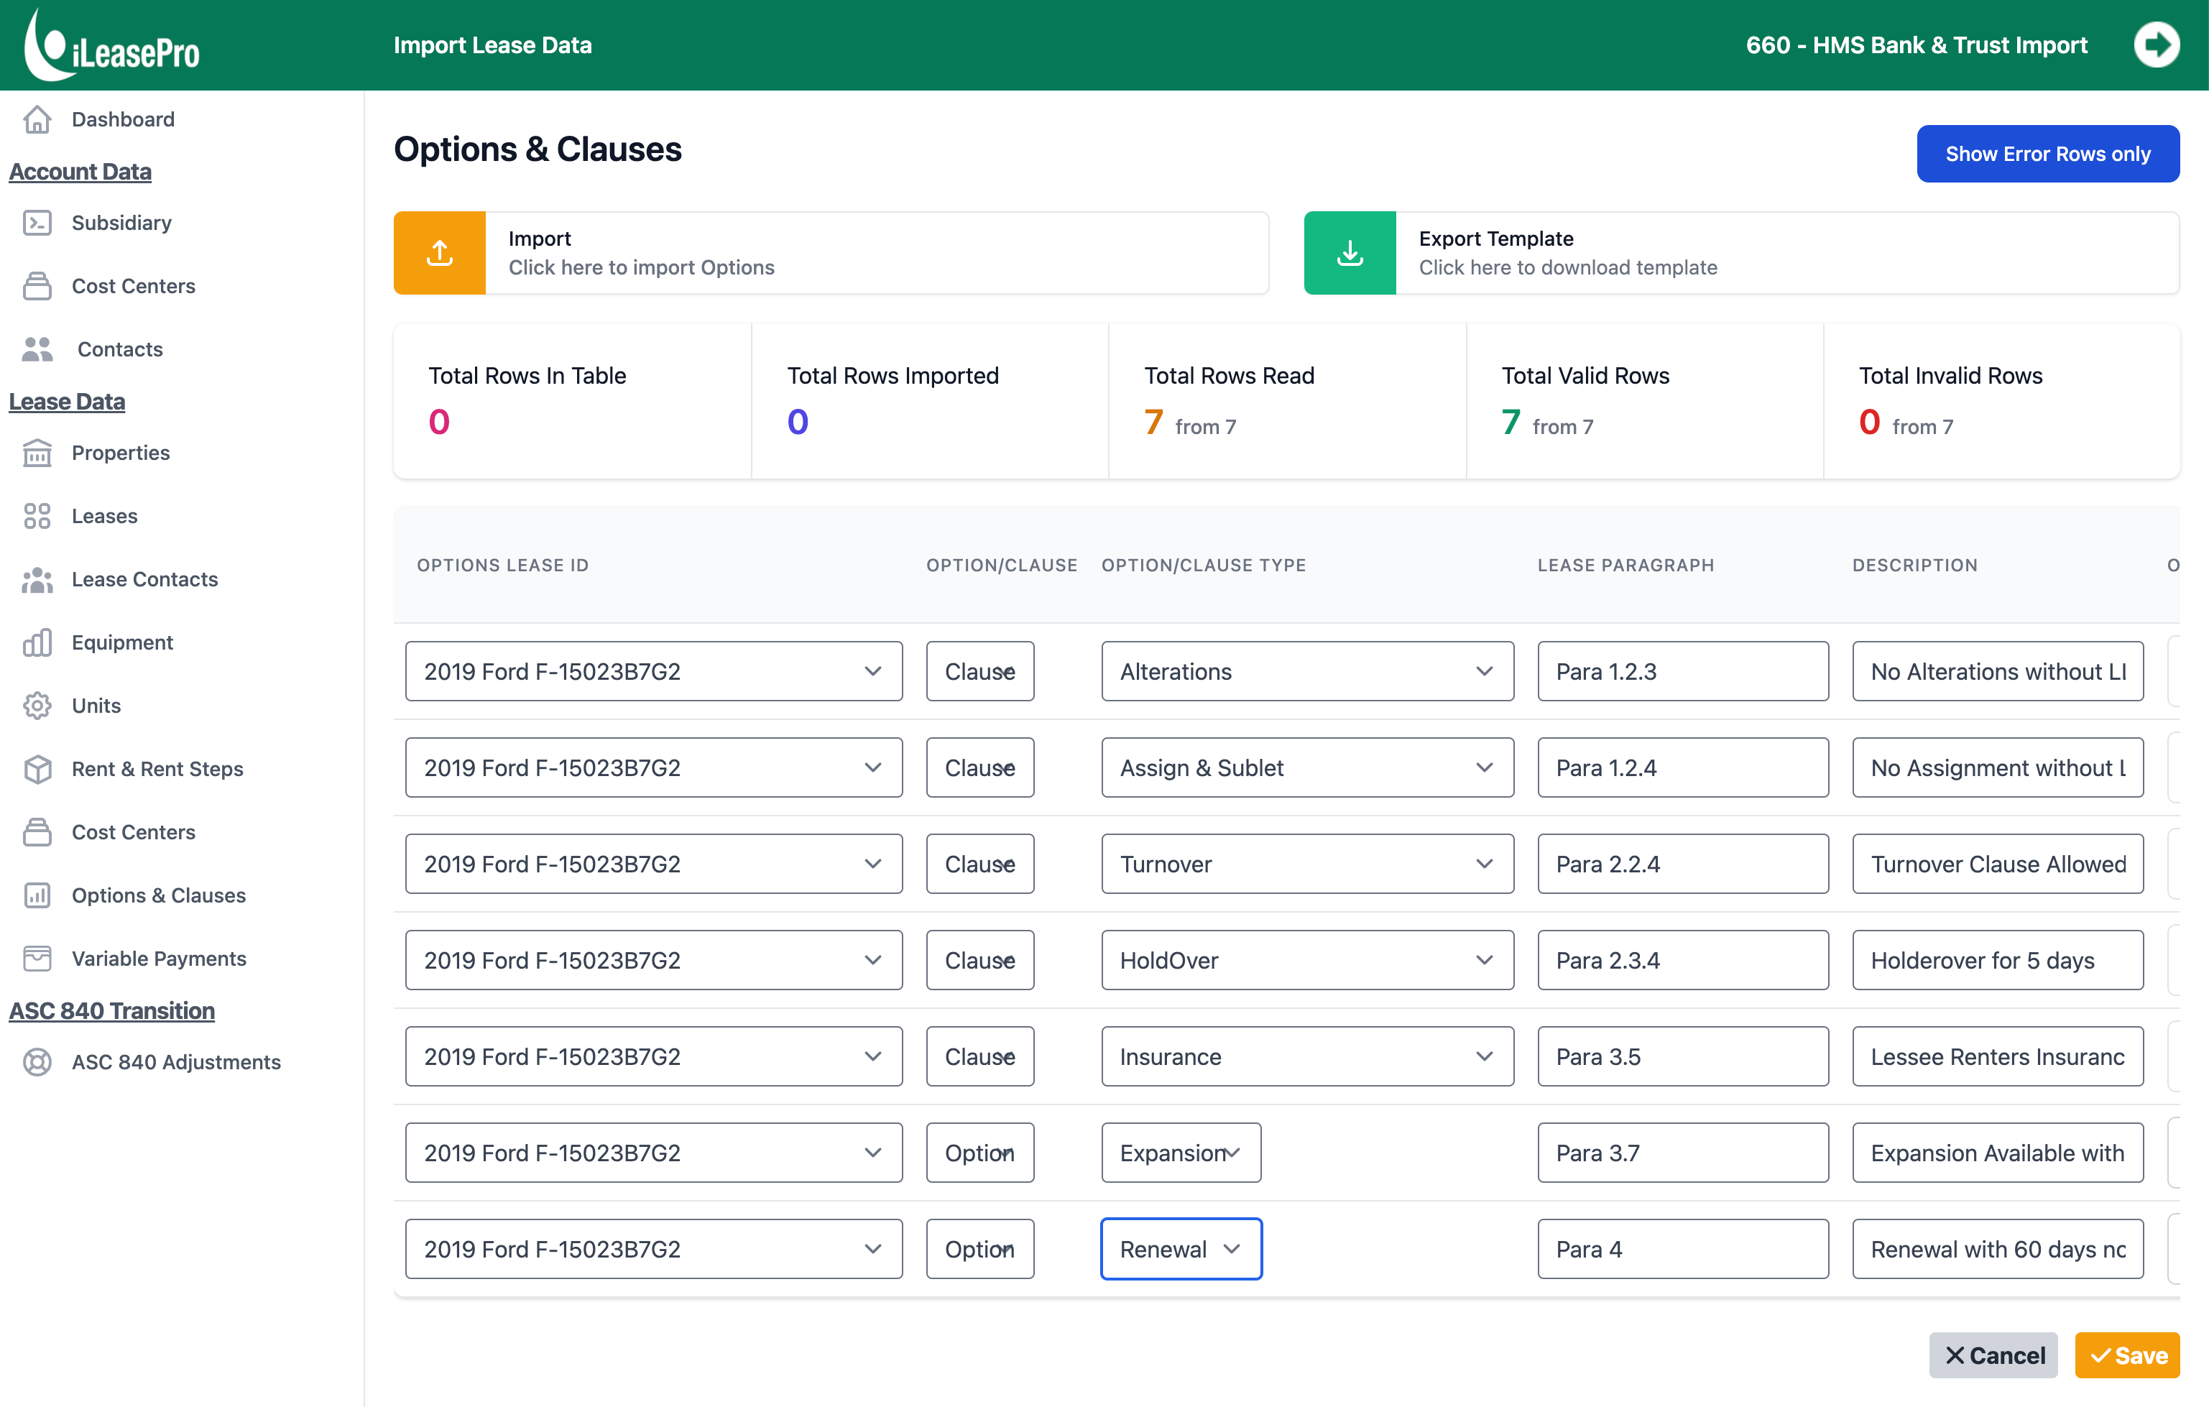The width and height of the screenshot is (2209, 1407).
Task: Click the Properties building icon
Action: point(37,453)
